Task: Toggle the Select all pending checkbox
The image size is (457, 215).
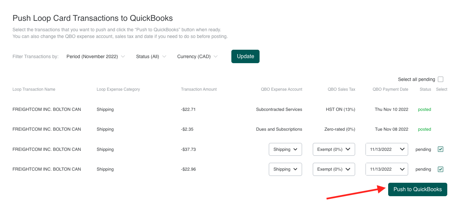Action: (x=441, y=79)
